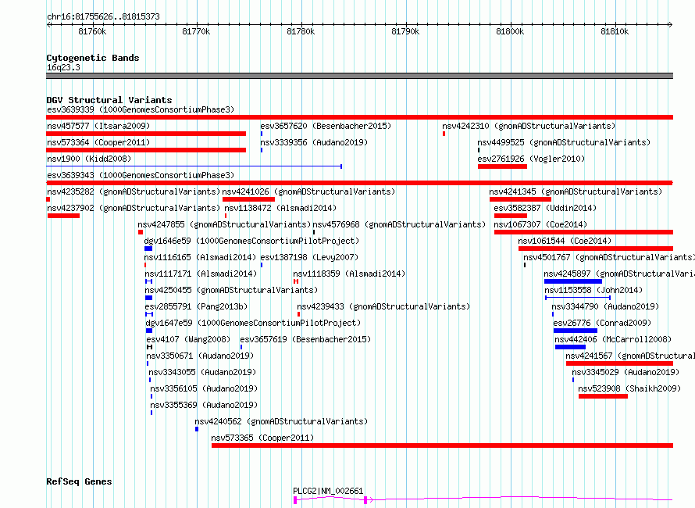Image resolution: width=695 pixels, height=508 pixels.
Task: Select the nsv457577 (Itsara2009) label
Action: (98, 126)
